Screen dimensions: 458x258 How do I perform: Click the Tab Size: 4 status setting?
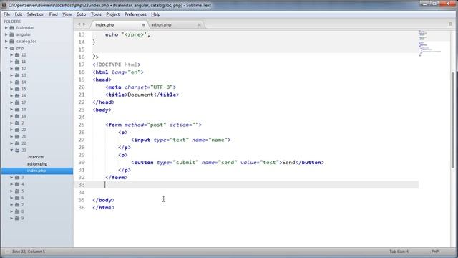(x=399, y=252)
